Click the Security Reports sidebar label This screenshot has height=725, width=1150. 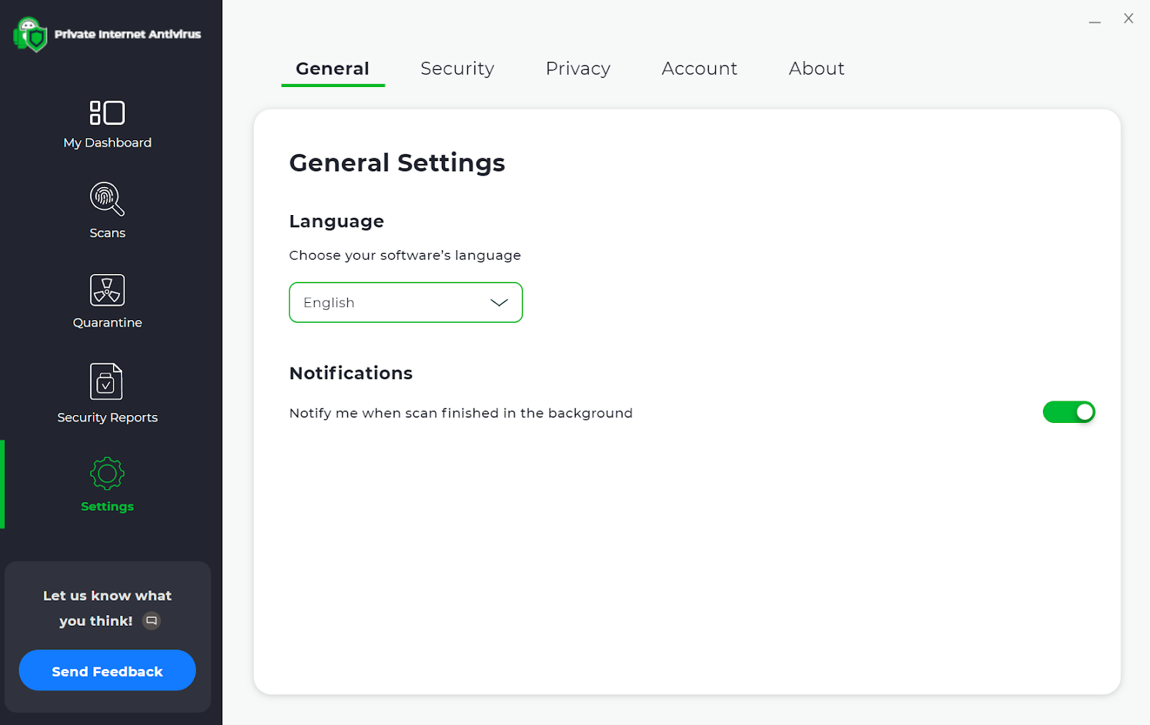click(107, 418)
